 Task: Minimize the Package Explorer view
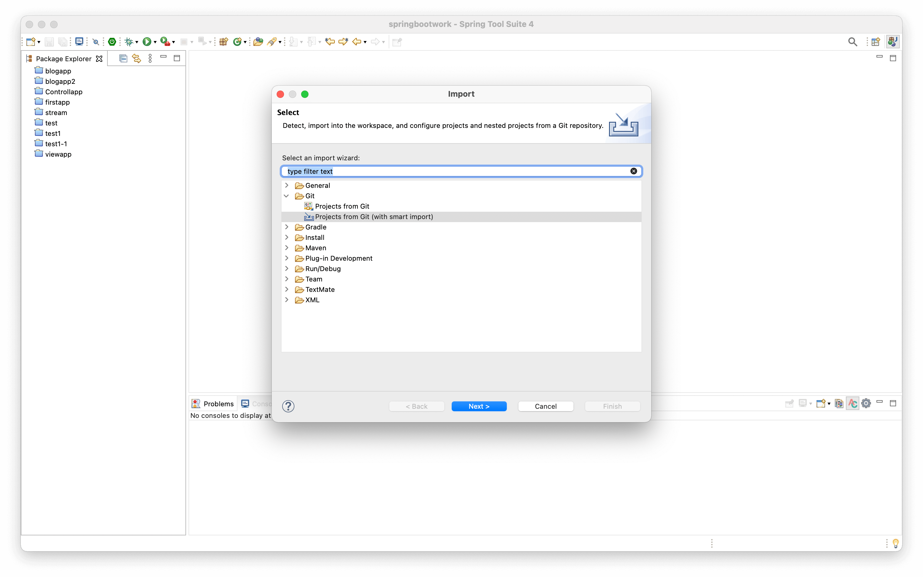tap(163, 57)
